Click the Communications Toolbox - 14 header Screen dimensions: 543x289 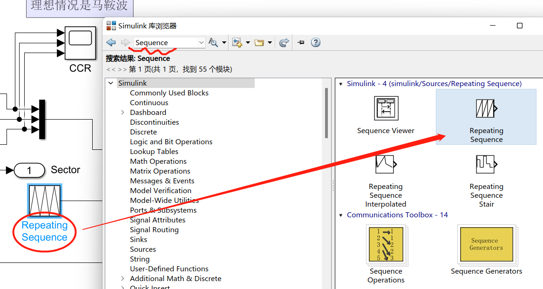pyautogui.click(x=397, y=215)
